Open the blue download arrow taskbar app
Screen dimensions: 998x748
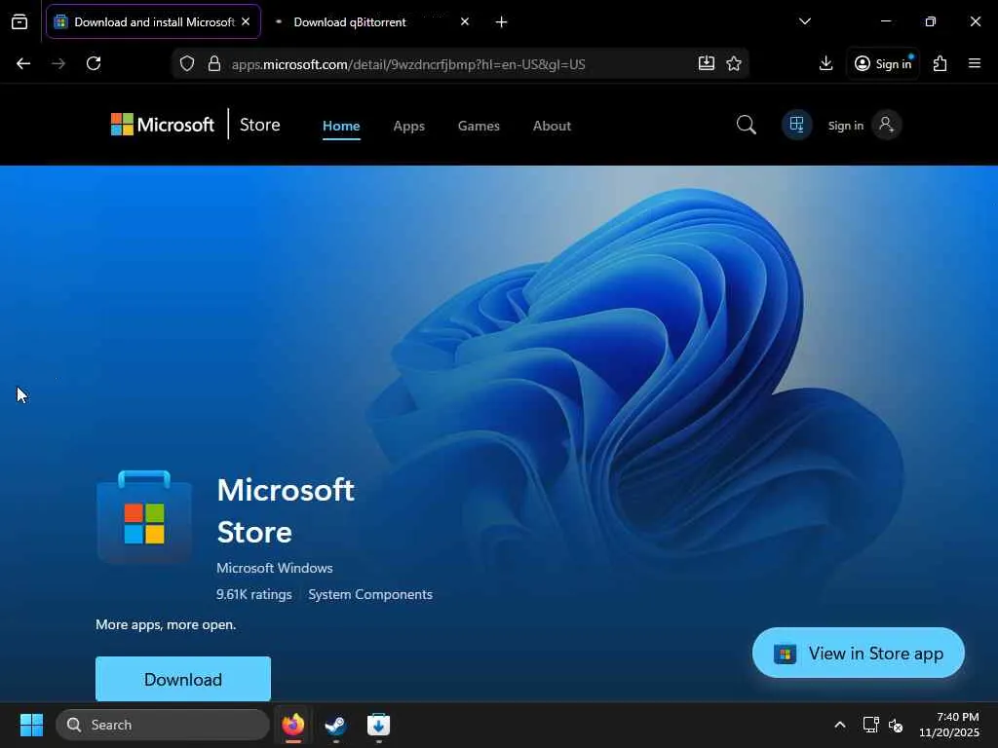(378, 725)
